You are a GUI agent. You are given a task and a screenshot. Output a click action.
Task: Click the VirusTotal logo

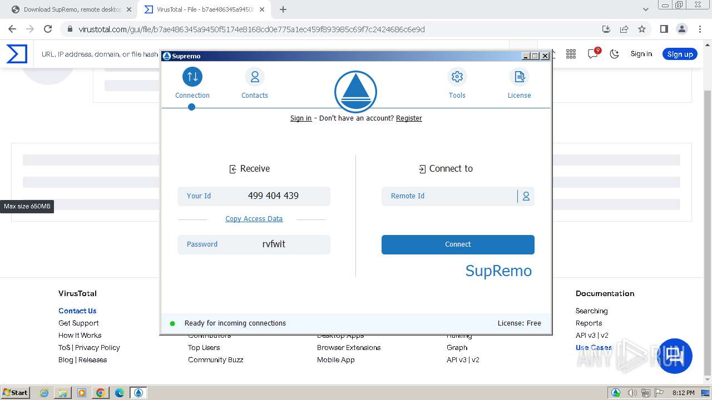point(17,54)
